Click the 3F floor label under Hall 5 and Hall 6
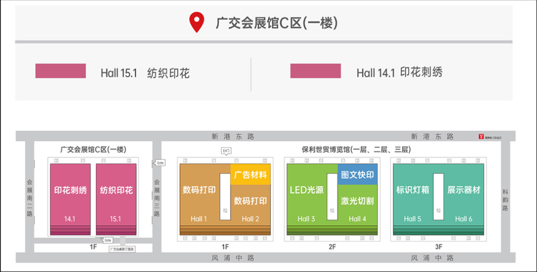 439,247
